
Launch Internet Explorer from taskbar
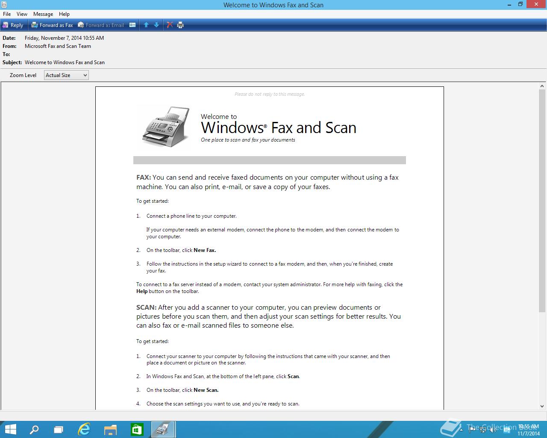tap(84, 429)
